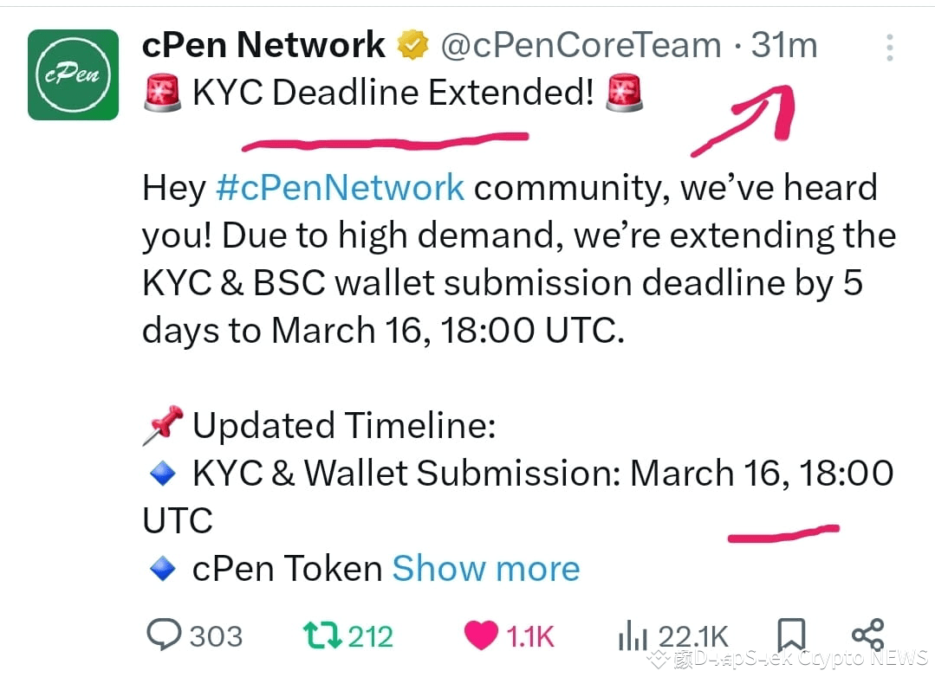Bookmark the tweet using the bookmark icon
The image size is (935, 677).
(789, 635)
